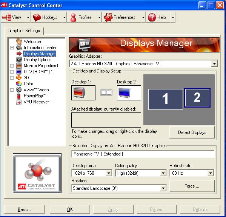Viewport: 226px width, 217px height.
Task: Click the View toolbar icon
Action: point(7,17)
